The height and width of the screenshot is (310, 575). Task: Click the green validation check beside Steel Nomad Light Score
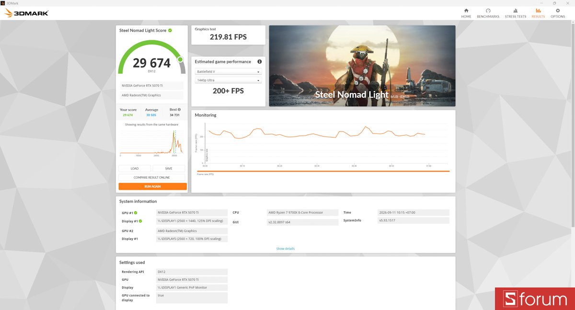click(170, 30)
